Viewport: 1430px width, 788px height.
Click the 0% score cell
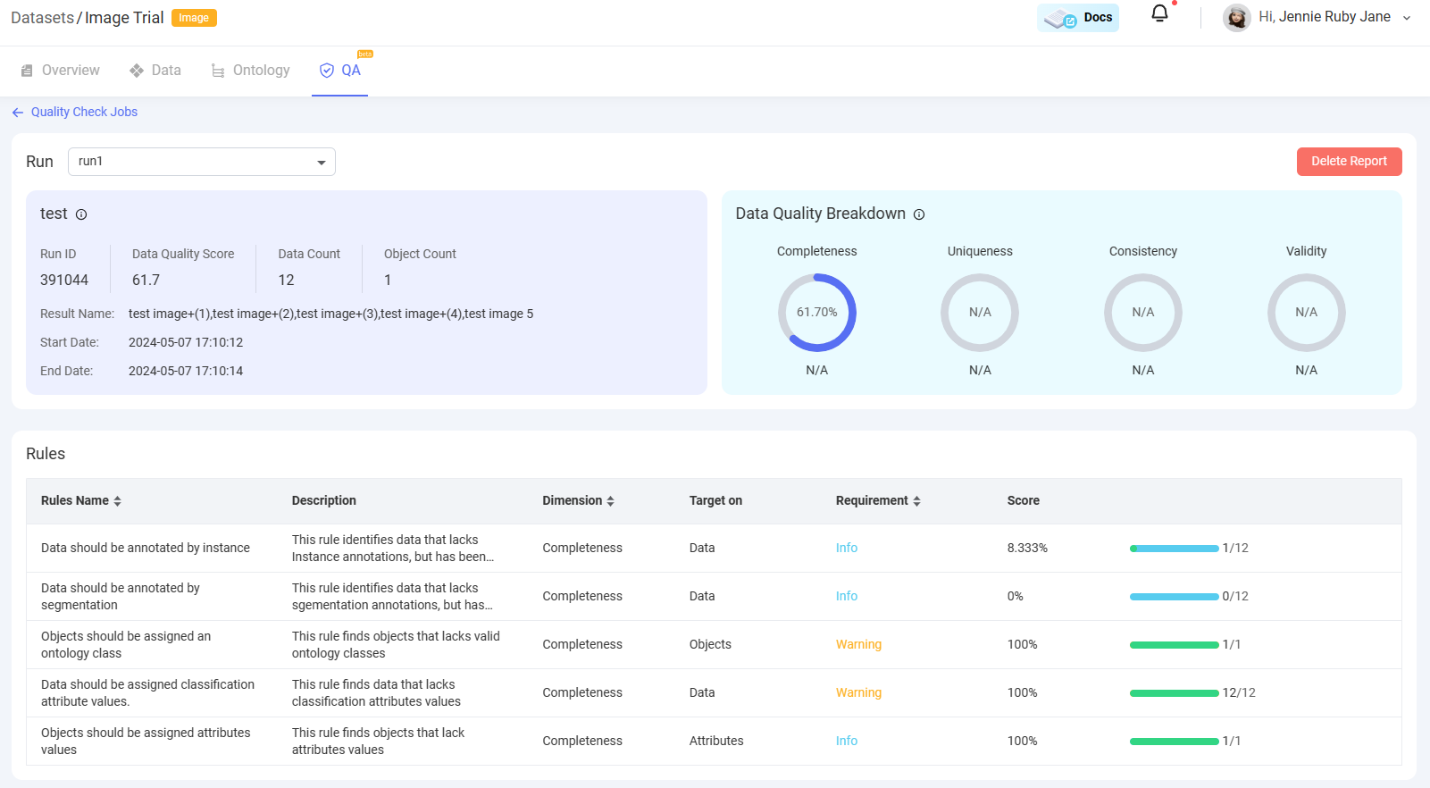(x=1016, y=597)
